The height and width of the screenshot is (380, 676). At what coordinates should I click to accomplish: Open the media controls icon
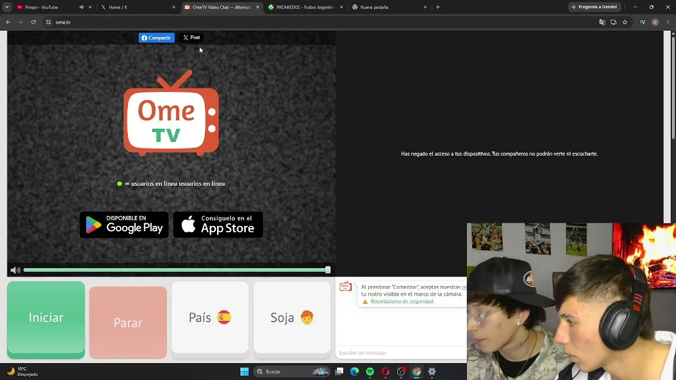[x=642, y=22]
